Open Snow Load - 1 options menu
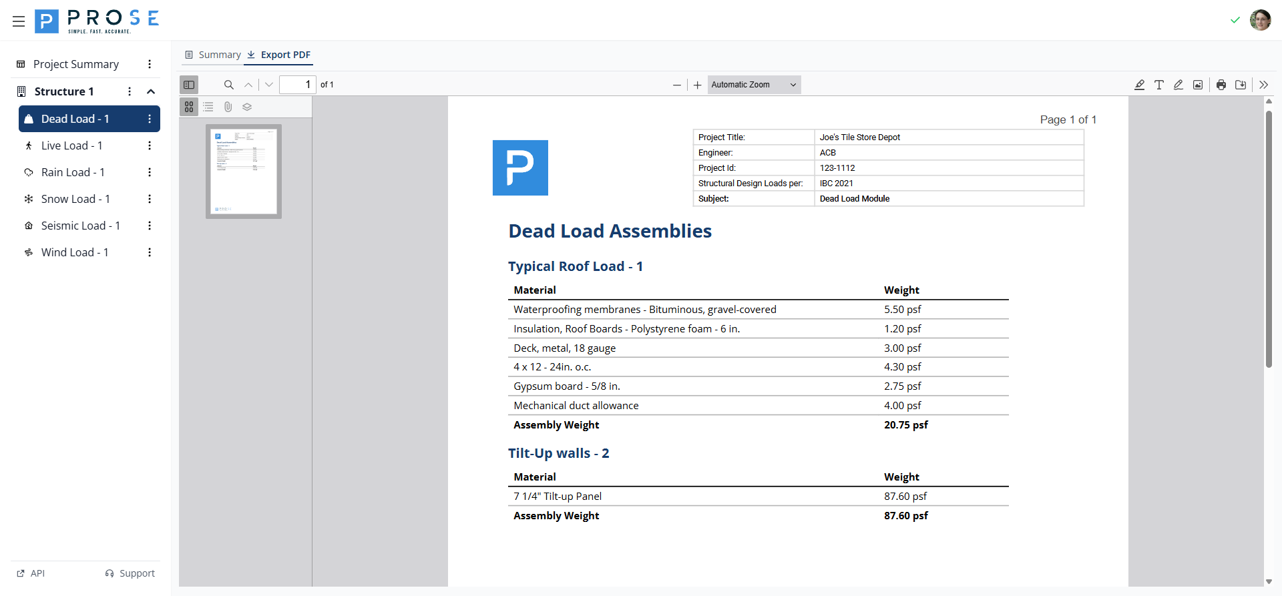Image resolution: width=1282 pixels, height=596 pixels. 150,199
